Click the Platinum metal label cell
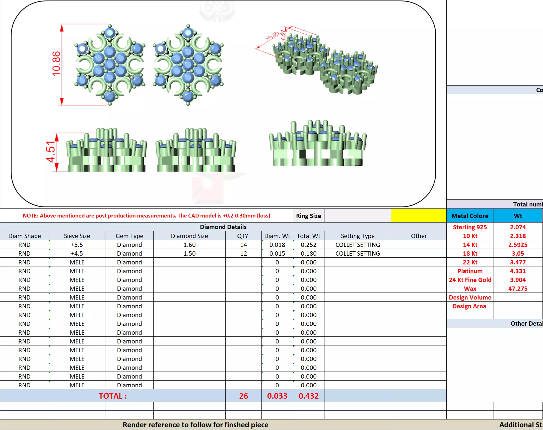 pyautogui.click(x=470, y=271)
